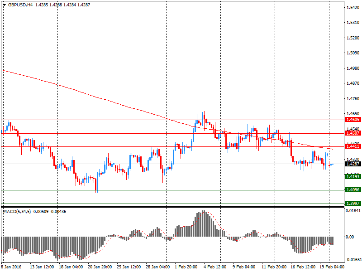Select the 1.4096 green support level label
This screenshot has width=362, height=272.
(x=353, y=190)
